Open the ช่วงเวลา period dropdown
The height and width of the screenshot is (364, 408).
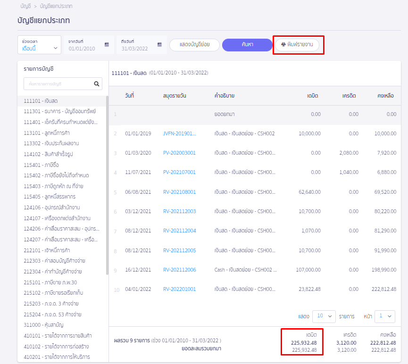click(x=39, y=45)
